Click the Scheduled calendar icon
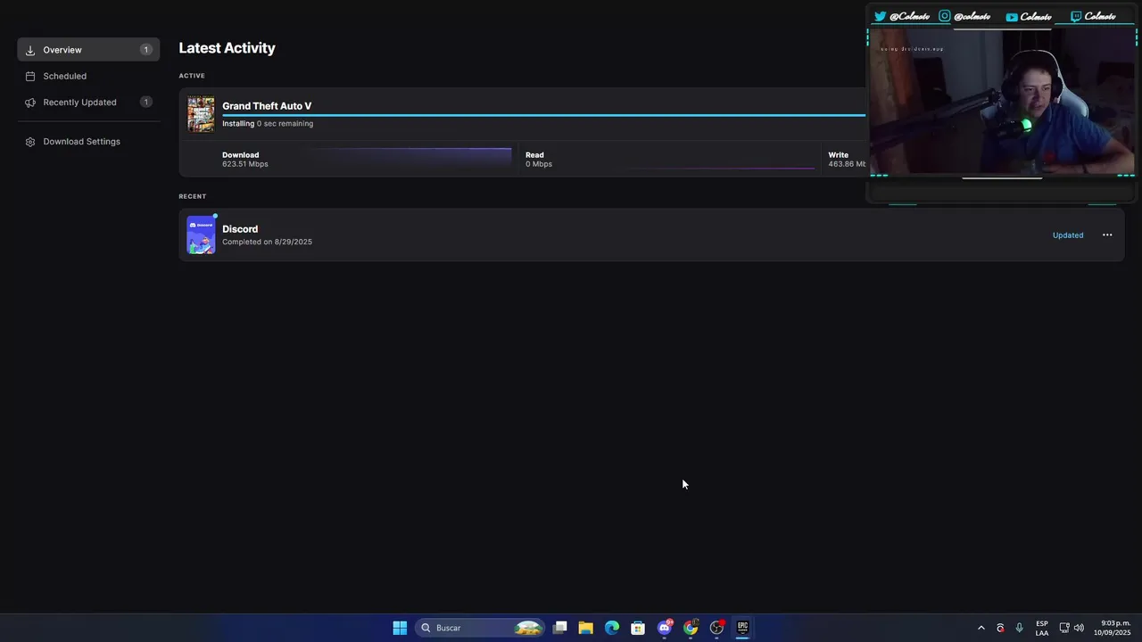Screen dimensions: 1142x642 (30, 77)
